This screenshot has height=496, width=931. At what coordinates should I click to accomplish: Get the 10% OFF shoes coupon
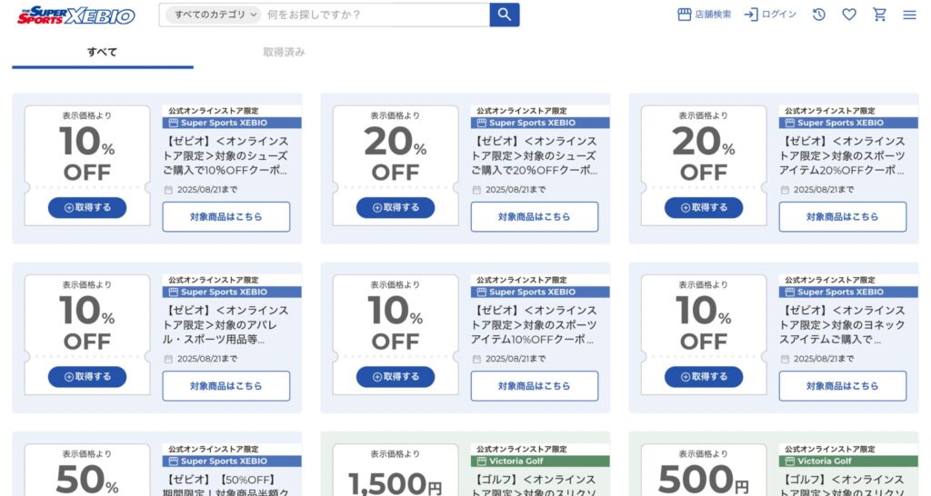click(87, 208)
